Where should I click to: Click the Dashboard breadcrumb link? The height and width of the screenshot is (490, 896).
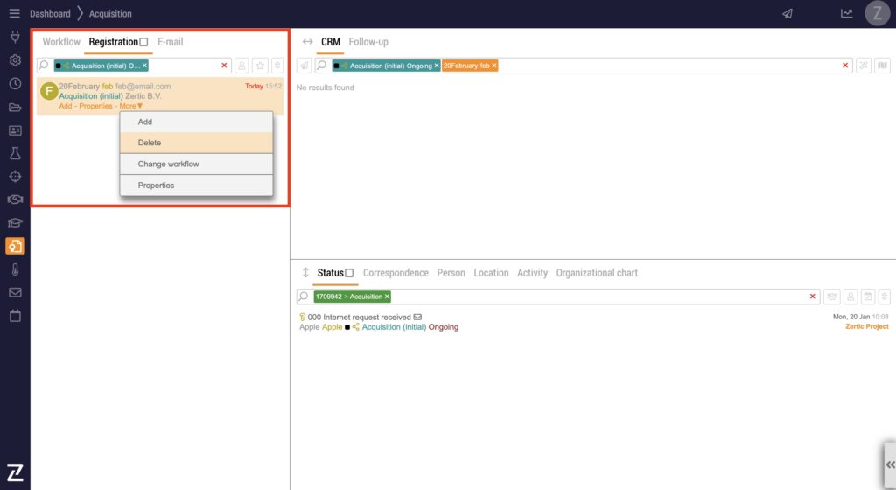tap(50, 14)
